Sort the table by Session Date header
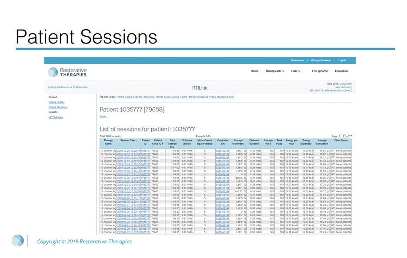407x258 pixels. pos(128,141)
